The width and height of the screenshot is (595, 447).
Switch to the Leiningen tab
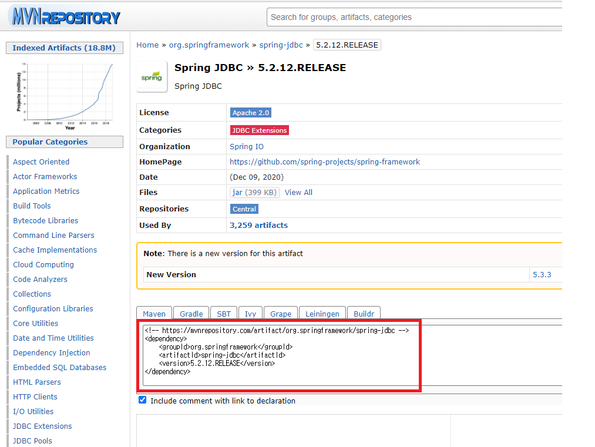[322, 314]
